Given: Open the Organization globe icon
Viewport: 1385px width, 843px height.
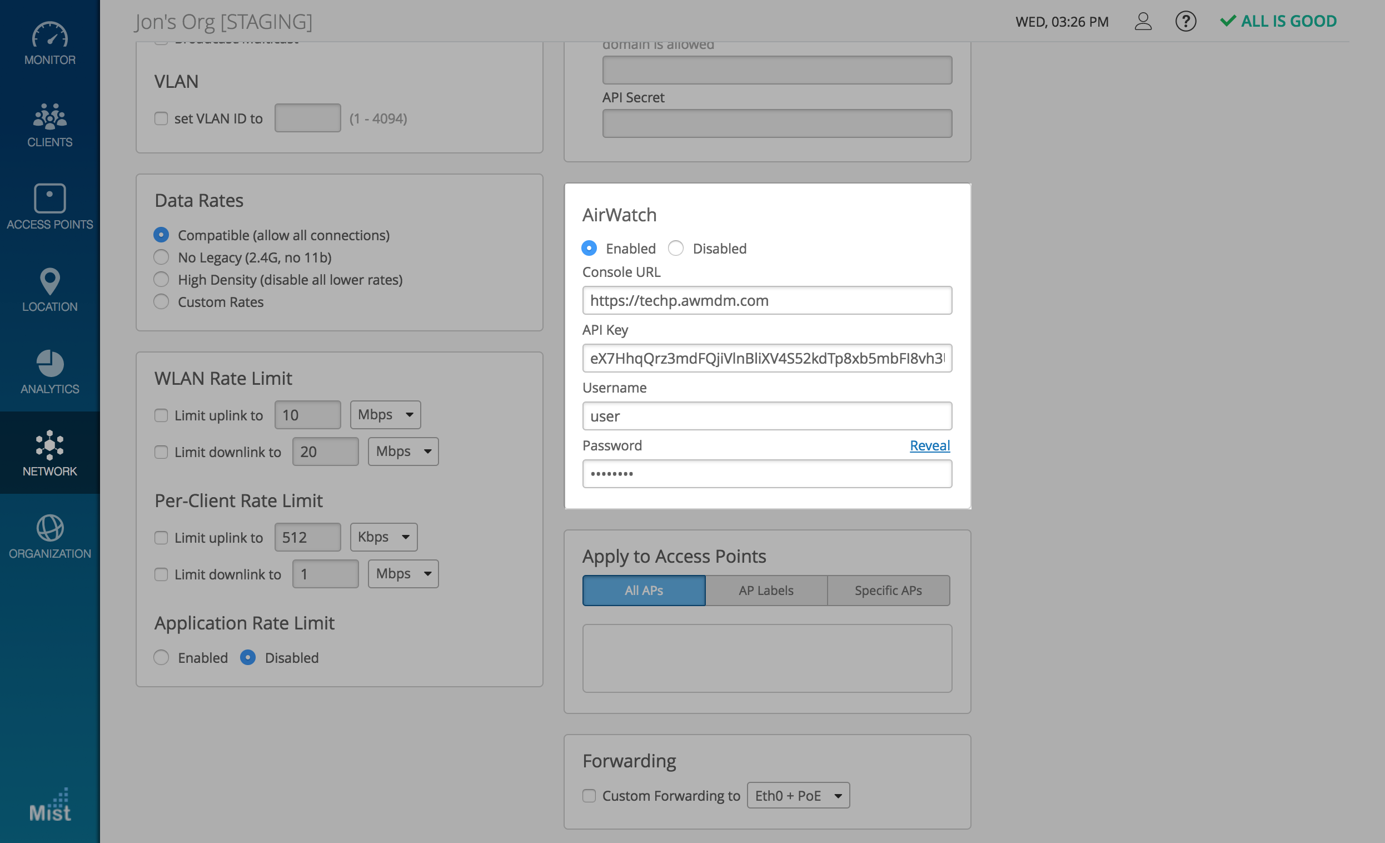Looking at the screenshot, I should (49, 528).
